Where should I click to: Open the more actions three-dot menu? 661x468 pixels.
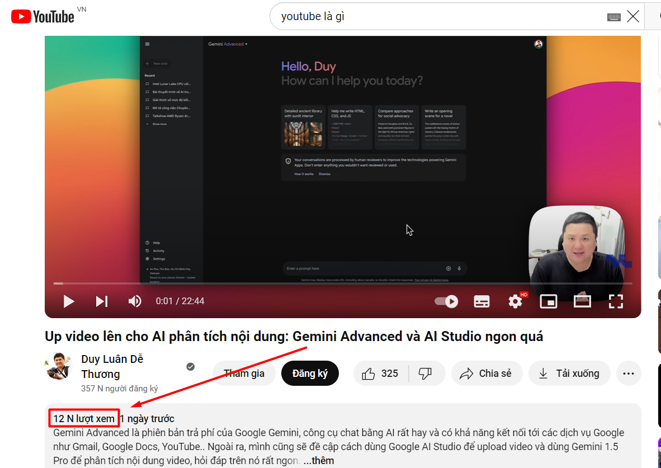[x=629, y=373]
